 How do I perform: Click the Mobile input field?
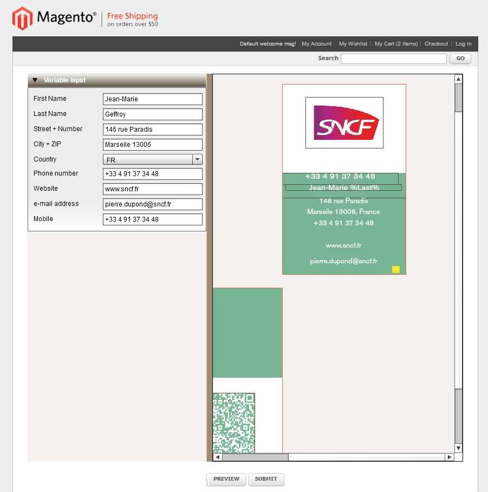point(152,219)
